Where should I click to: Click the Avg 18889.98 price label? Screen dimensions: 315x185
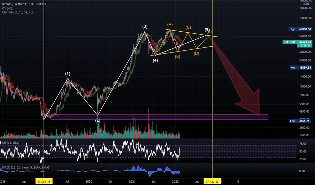(x=301, y=68)
